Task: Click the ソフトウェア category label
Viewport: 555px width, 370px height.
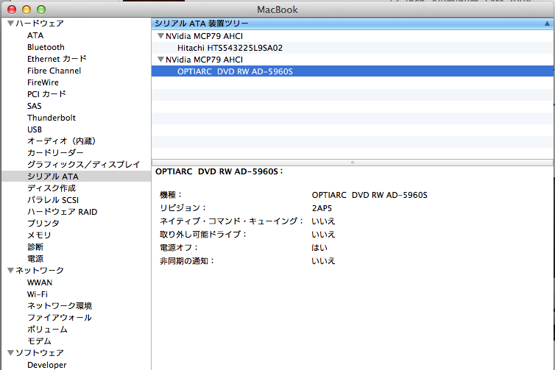Action: (x=40, y=352)
